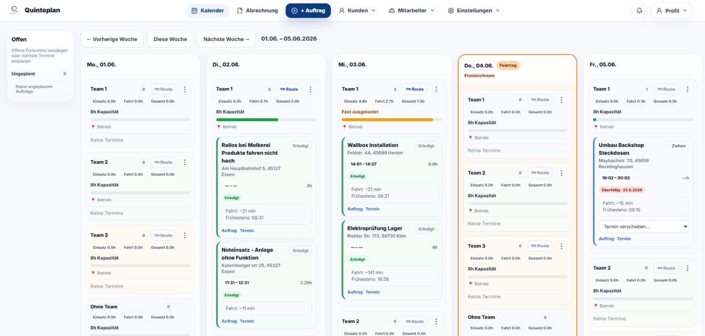
Task: Open the 'Termin verschieben...' select box
Action: click(643, 227)
